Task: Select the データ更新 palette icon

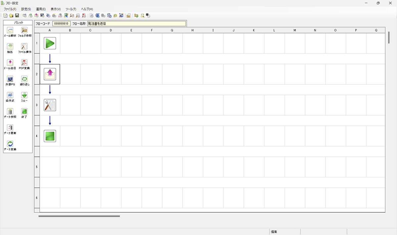Action: [10, 127]
